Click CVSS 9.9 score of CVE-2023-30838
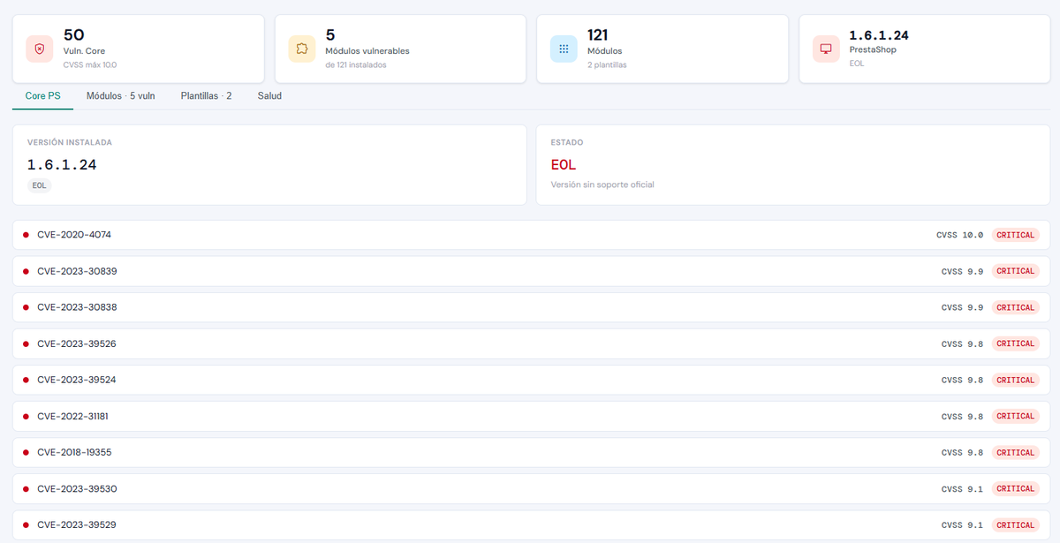This screenshot has height=543, width=1060. [x=962, y=307]
